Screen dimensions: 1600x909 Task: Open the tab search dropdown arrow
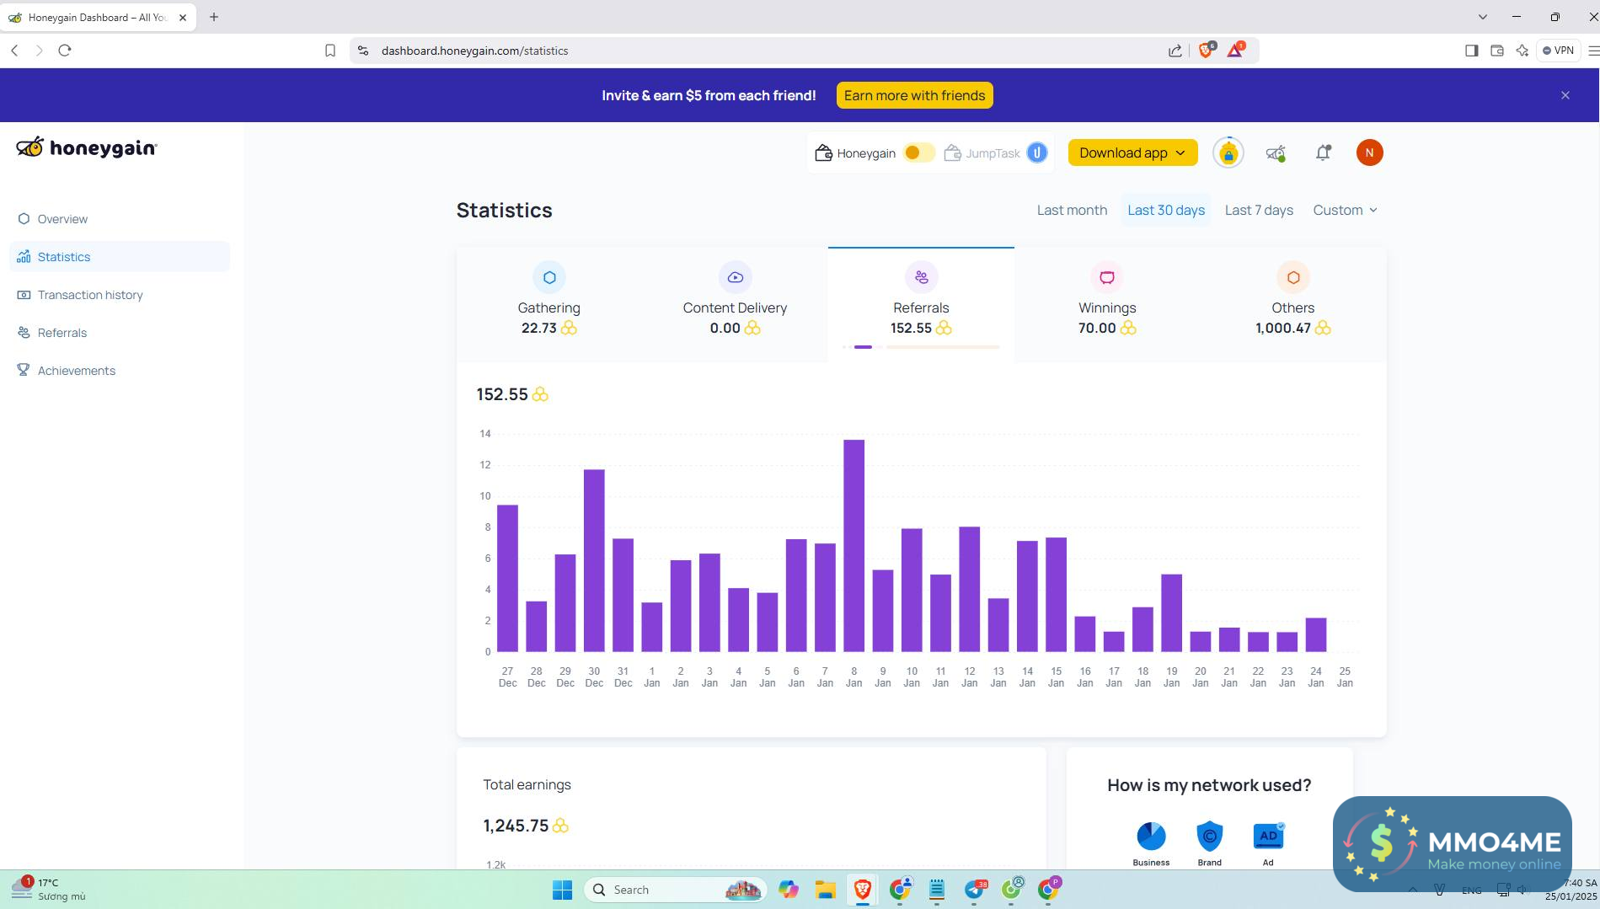pos(1483,17)
